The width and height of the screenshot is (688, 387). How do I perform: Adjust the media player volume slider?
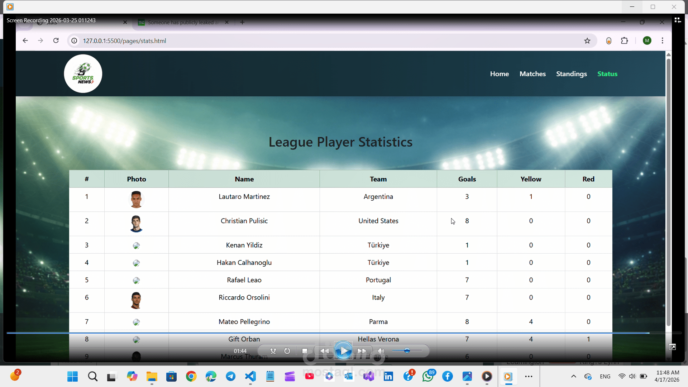(407, 350)
